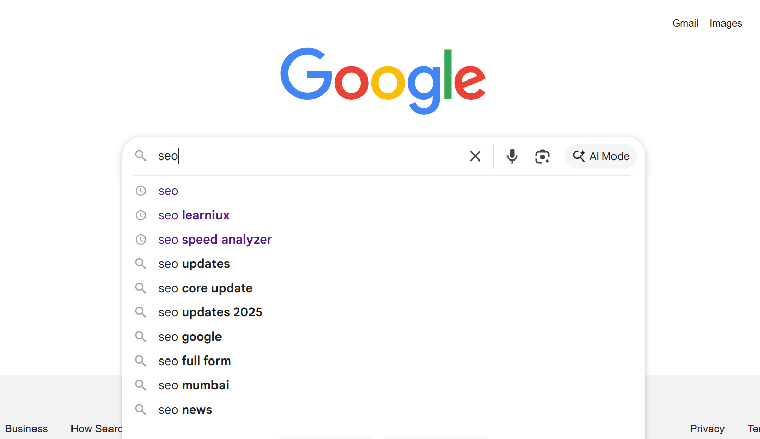This screenshot has width=760, height=439.
Task: Open the Images link
Action: point(726,23)
